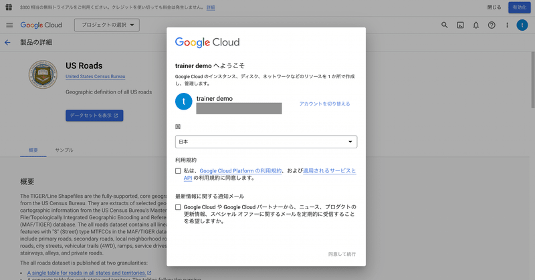Open the hamburger navigation menu
This screenshot has height=280, width=535.
point(9,25)
